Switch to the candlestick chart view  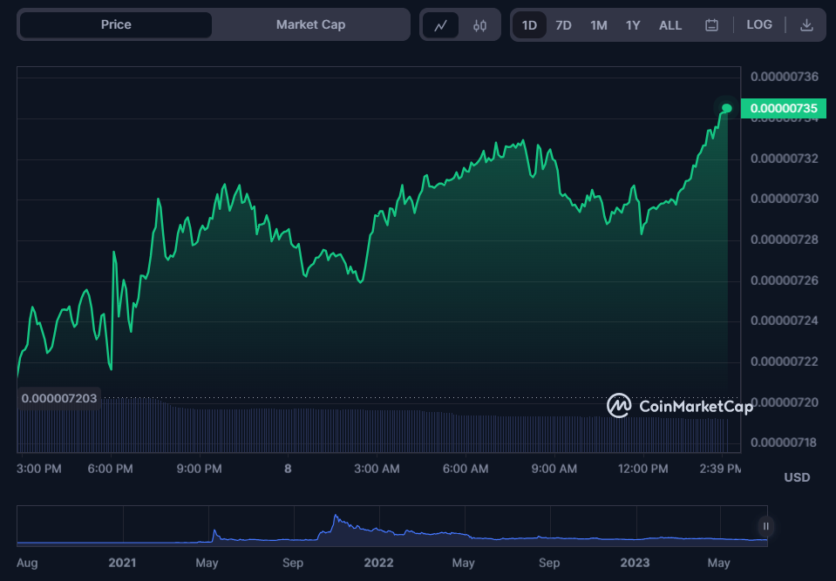pyautogui.click(x=479, y=25)
